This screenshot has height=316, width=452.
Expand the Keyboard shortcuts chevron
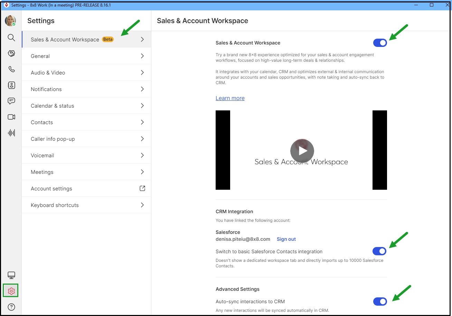(x=142, y=205)
